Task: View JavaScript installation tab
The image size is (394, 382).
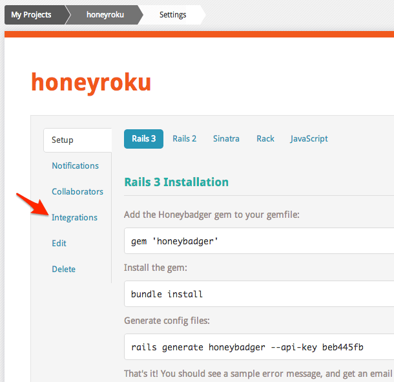Action: [x=309, y=139]
